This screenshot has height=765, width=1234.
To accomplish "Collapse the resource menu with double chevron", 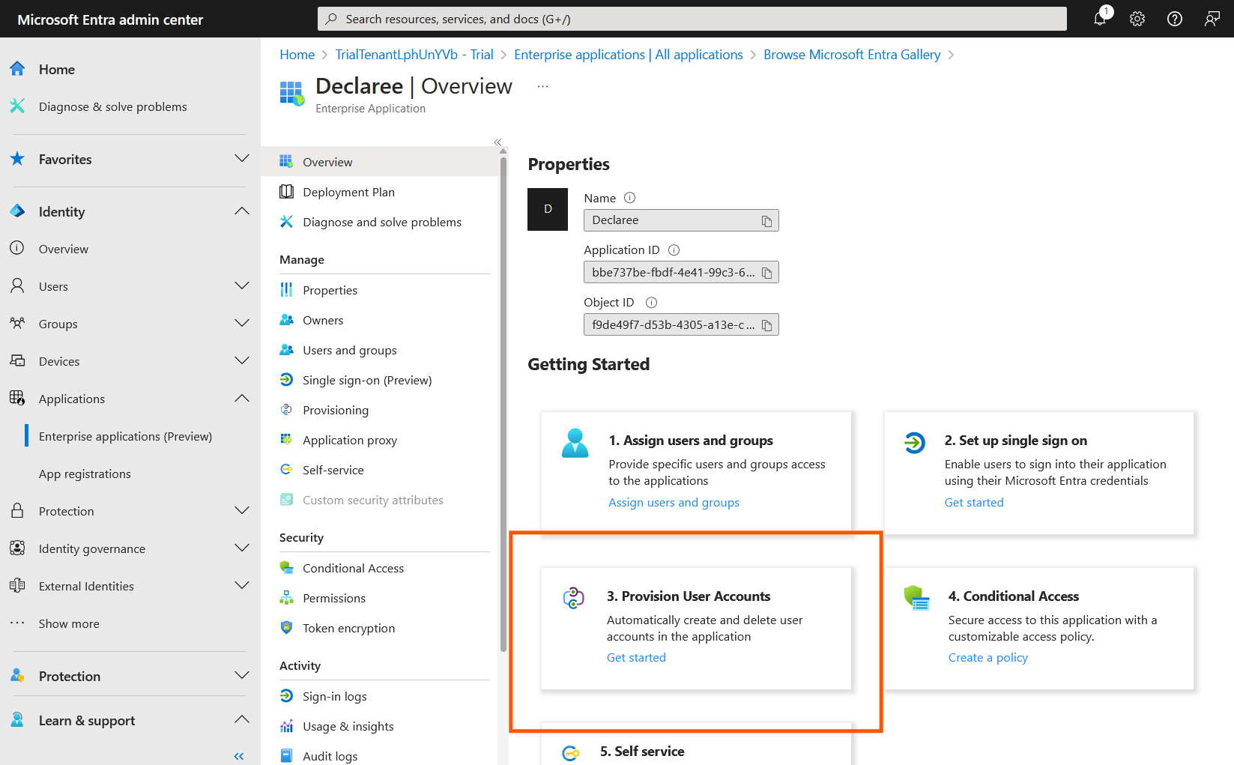I will (x=497, y=142).
